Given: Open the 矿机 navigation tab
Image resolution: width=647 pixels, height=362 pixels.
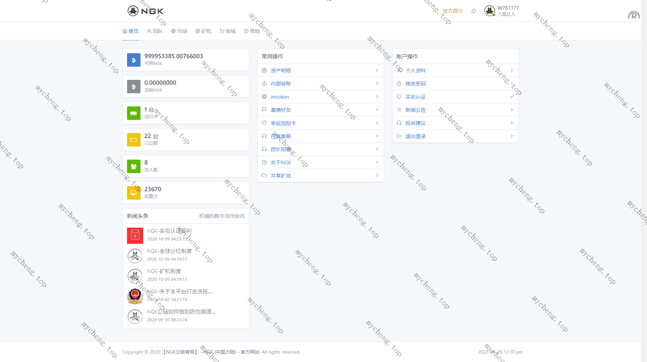Looking at the screenshot, I should (x=203, y=31).
